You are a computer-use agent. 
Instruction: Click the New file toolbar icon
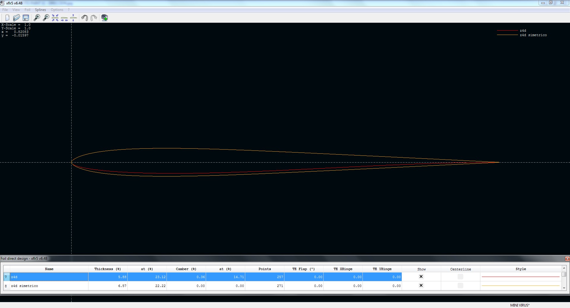7,18
